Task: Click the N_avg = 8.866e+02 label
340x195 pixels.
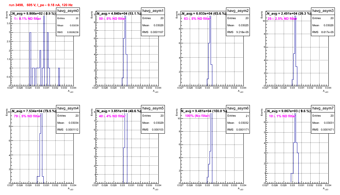Action: coord(33,13)
